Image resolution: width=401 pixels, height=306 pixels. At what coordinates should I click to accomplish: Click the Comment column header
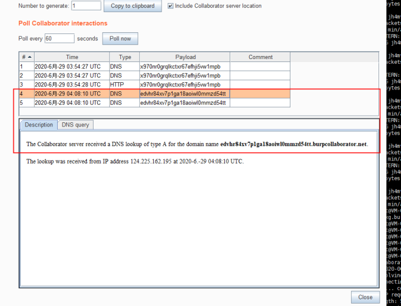(x=260, y=57)
